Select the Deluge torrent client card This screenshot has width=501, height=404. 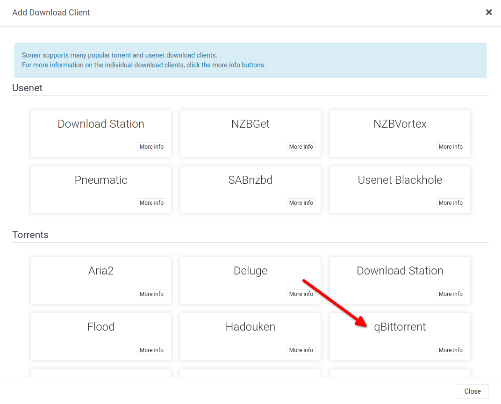coord(250,280)
